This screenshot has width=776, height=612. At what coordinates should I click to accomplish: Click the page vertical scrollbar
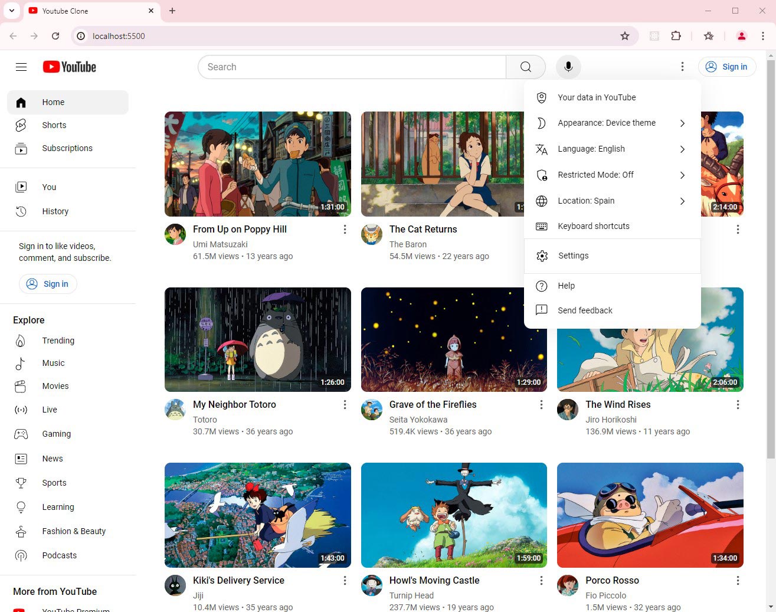pyautogui.click(x=771, y=260)
